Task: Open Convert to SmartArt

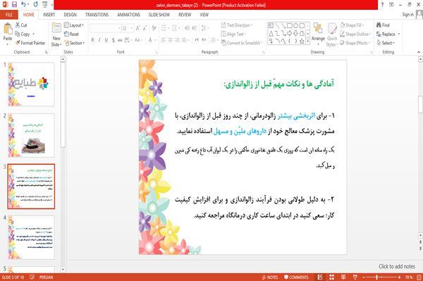Action: 241,43
